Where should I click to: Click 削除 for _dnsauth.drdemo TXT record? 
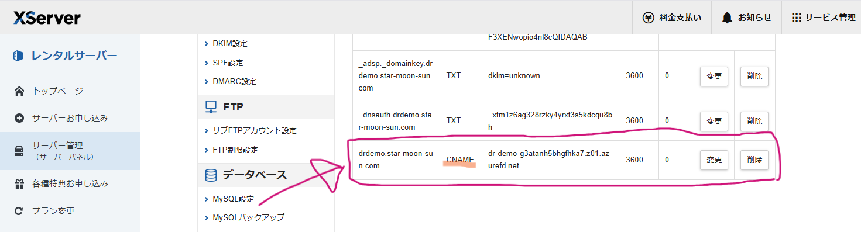point(754,121)
